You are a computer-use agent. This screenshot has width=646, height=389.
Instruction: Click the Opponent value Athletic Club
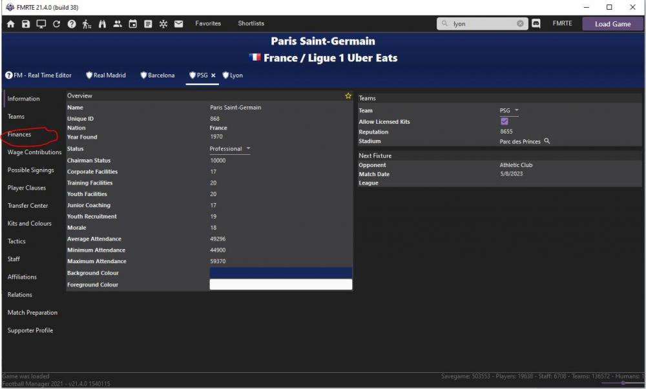pos(516,165)
